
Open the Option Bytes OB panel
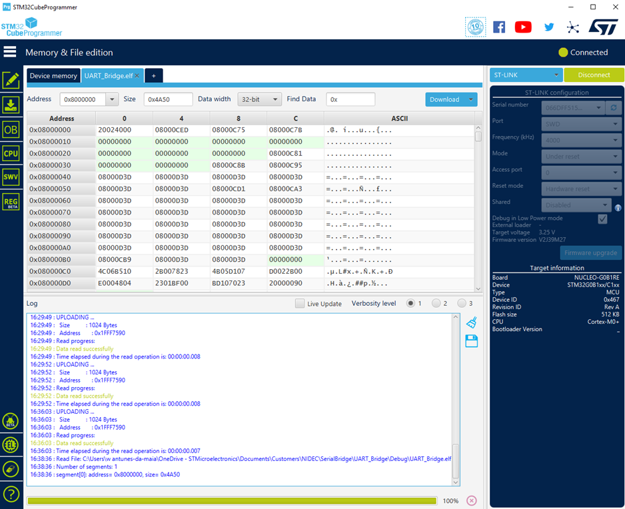click(x=11, y=129)
